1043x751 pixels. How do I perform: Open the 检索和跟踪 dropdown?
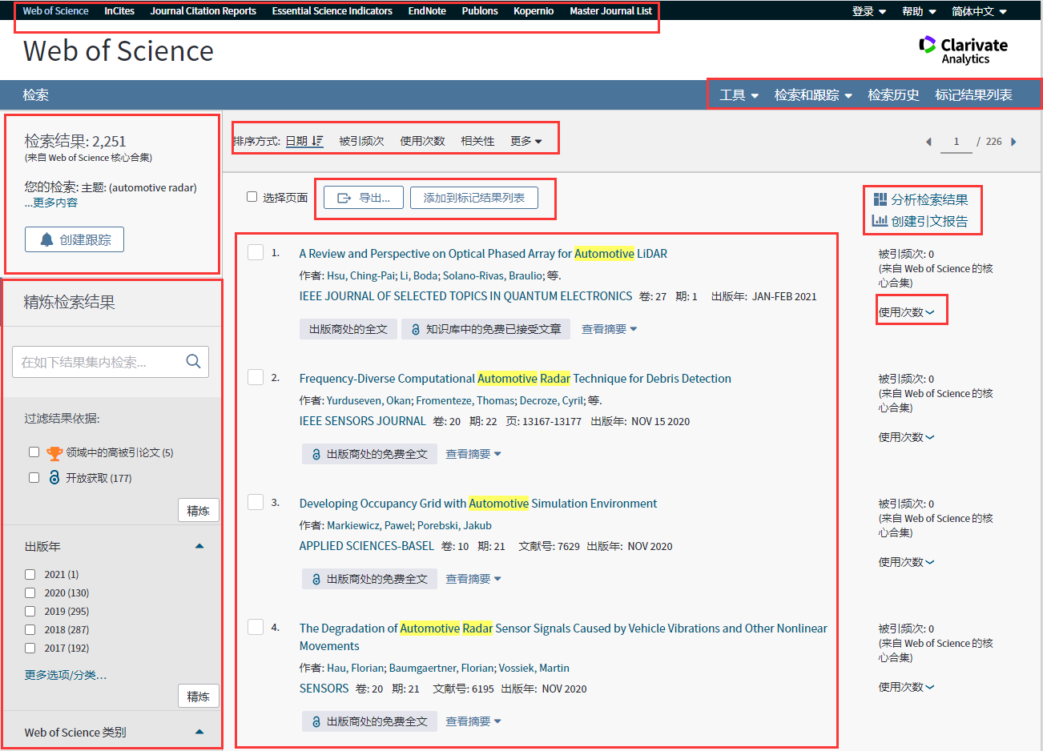pyautogui.click(x=812, y=94)
